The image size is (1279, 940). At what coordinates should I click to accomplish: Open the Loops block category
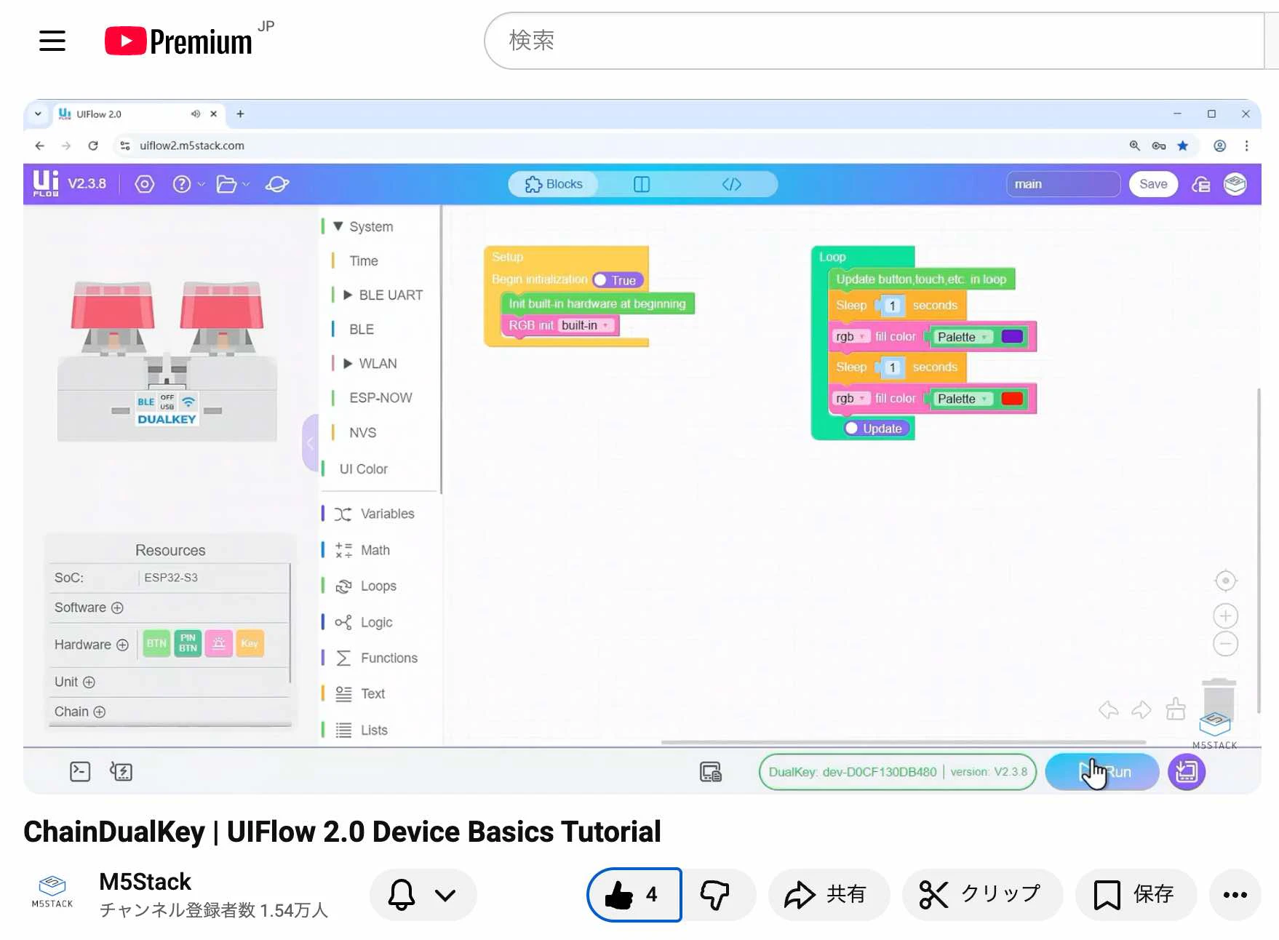click(366, 586)
